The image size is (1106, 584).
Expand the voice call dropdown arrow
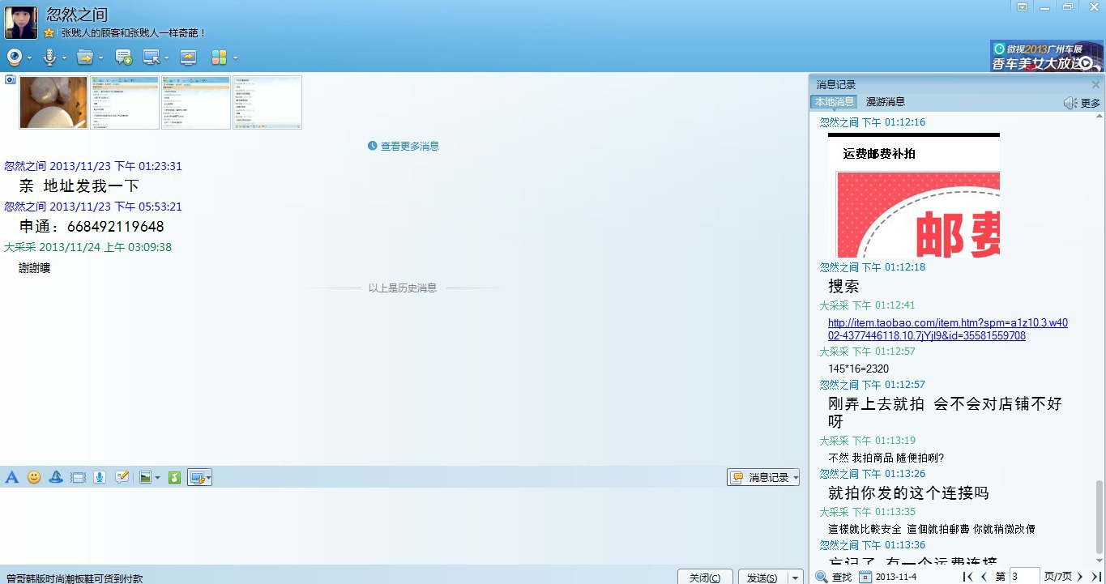coord(63,58)
